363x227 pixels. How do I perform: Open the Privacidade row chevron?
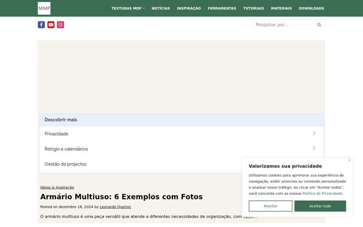tap(314, 133)
